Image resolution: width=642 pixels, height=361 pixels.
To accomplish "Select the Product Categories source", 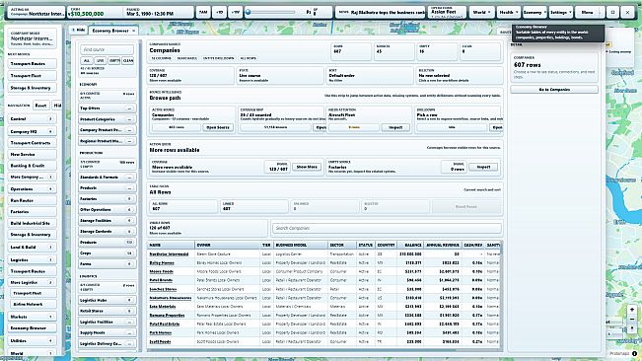I will point(107,119).
